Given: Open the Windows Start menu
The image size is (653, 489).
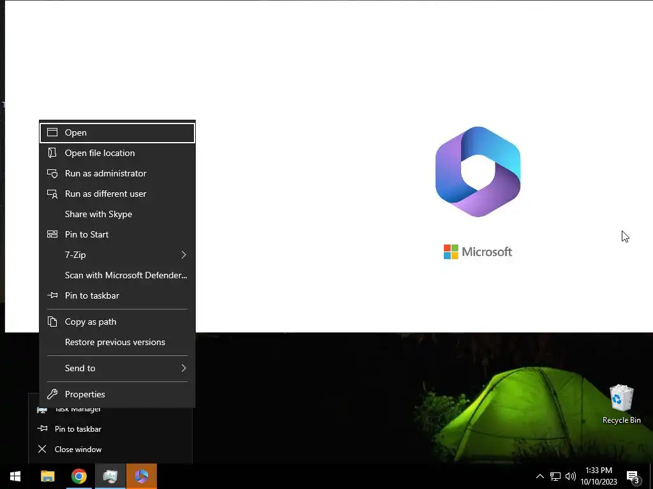Looking at the screenshot, I should 15,476.
